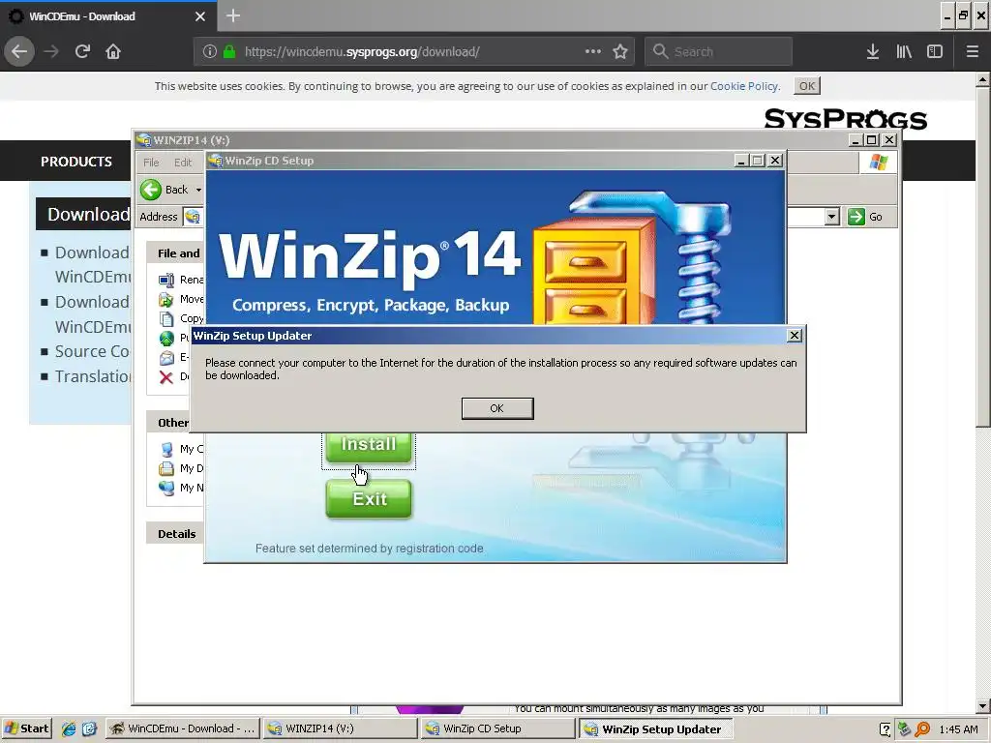Switch to WINZIP14 (V:) taskbar button
The height and width of the screenshot is (743, 991).
tap(340, 728)
